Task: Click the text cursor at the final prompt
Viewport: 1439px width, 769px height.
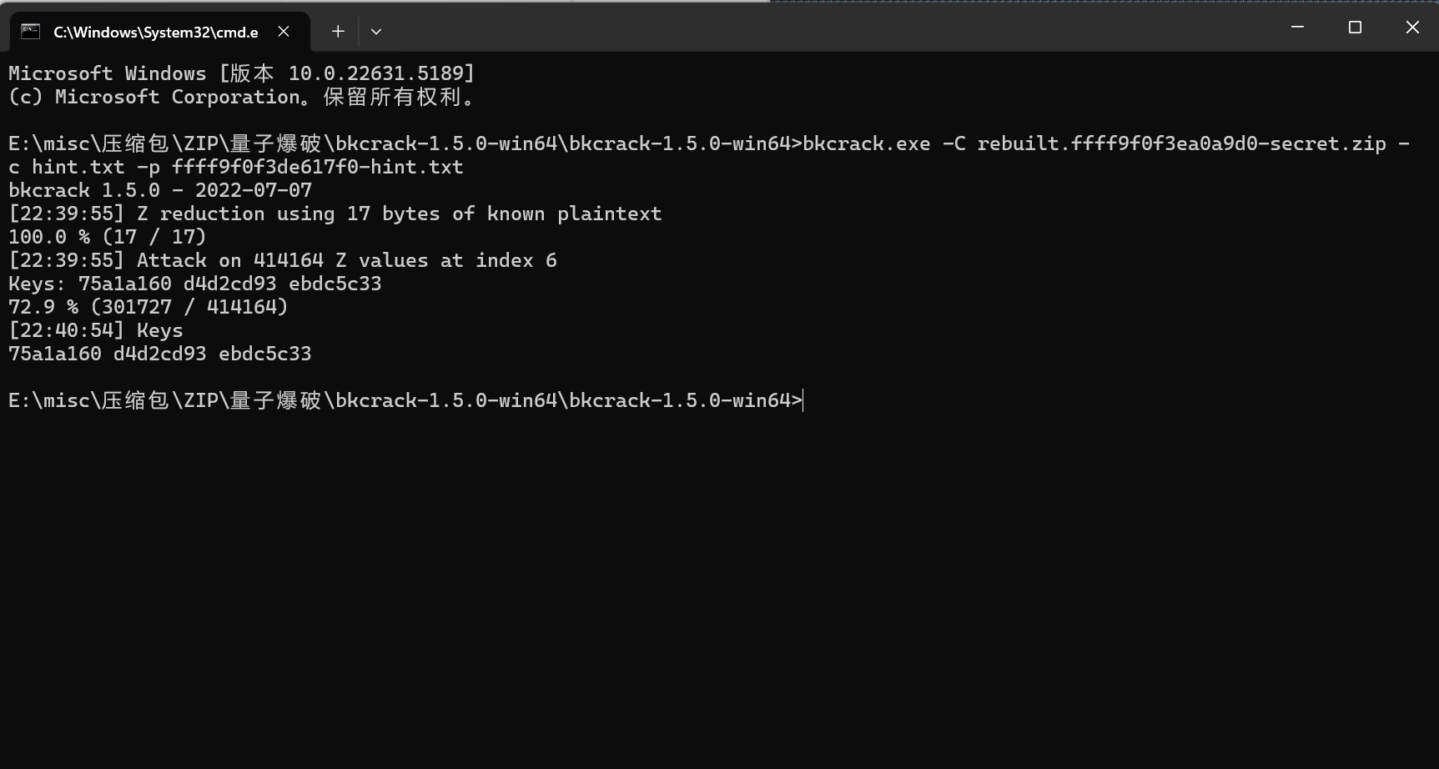Action: coord(803,400)
